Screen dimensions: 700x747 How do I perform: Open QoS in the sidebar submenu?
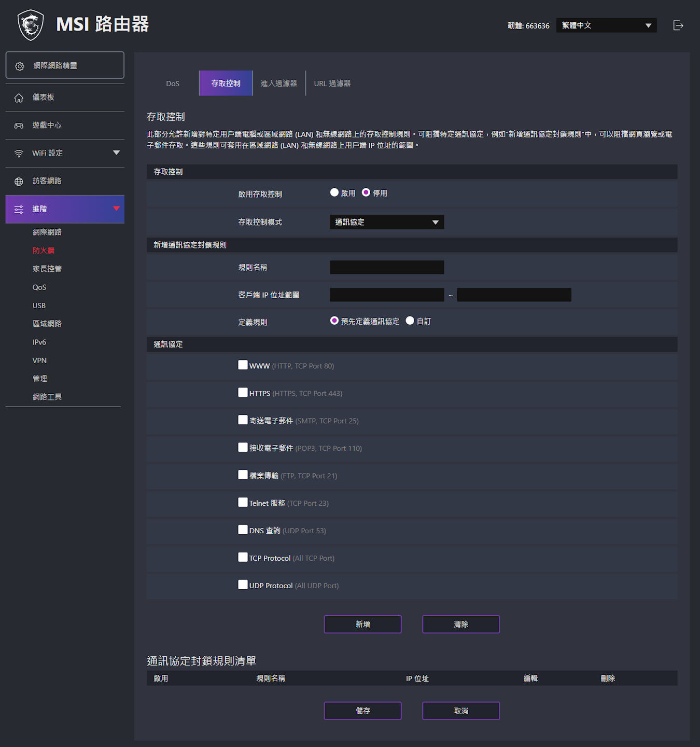[x=39, y=287]
